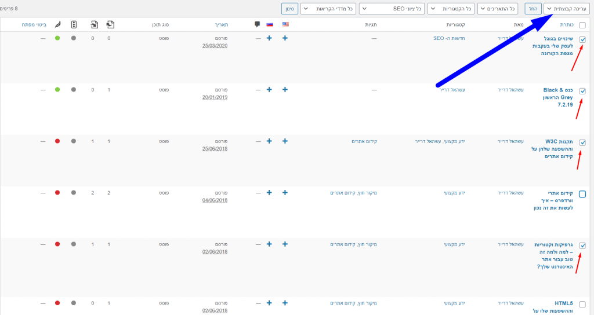Viewport: 594px width, 315px height.
Task: Open the כל הקטגוריות categories dropdown
Action: coord(451,9)
